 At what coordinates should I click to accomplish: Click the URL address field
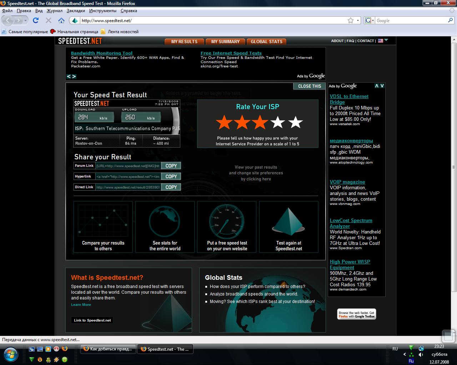click(214, 20)
